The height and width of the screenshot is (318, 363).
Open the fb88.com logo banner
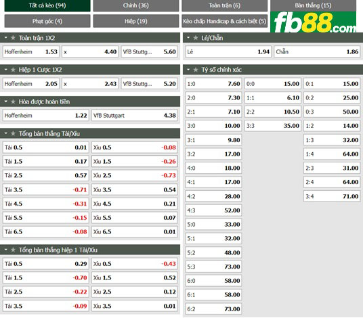click(x=314, y=22)
